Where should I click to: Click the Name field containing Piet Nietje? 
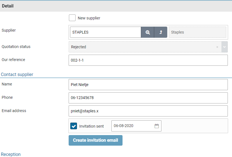click(148, 85)
